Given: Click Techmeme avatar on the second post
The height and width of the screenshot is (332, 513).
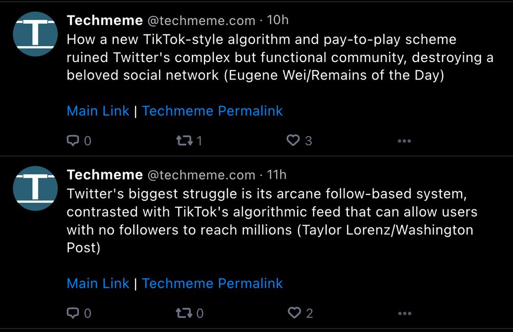Looking at the screenshot, I should click(x=35, y=188).
